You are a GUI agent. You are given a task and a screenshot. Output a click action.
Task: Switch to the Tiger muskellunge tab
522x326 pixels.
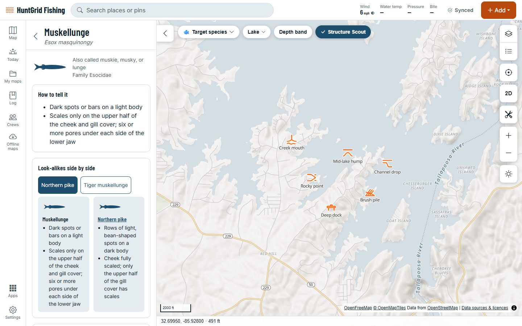[x=106, y=185]
